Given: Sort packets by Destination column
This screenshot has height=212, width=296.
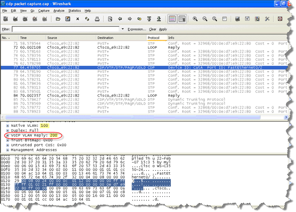Looking at the screenshot, I should [121, 38].
